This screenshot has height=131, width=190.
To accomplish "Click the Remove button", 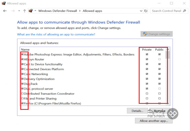I will pyautogui.click(x=160, y=111).
